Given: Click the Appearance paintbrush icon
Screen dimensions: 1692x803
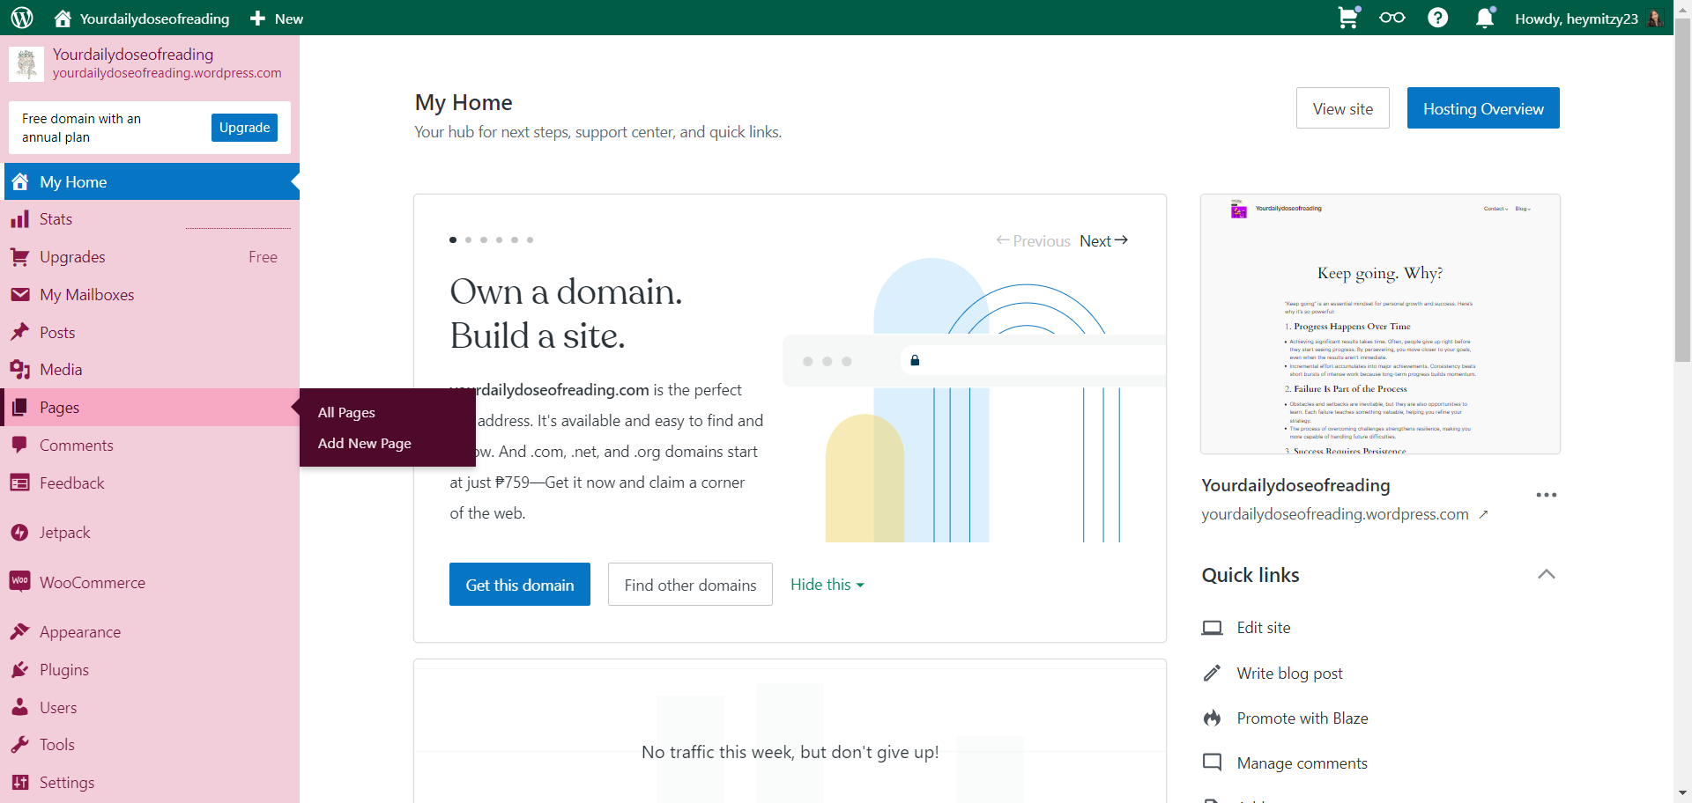Looking at the screenshot, I should pyautogui.click(x=19, y=632).
